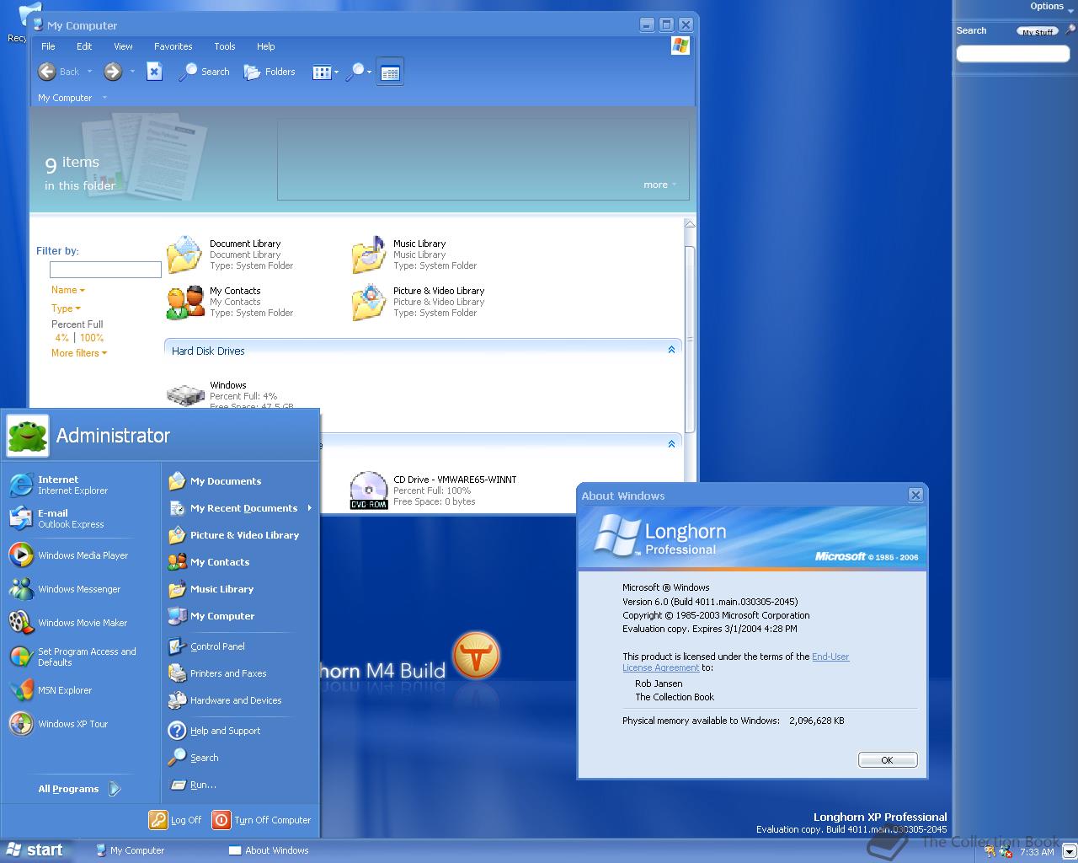Image resolution: width=1078 pixels, height=863 pixels.
Task: Open the Back button history dropdown arrow
Action: (89, 72)
